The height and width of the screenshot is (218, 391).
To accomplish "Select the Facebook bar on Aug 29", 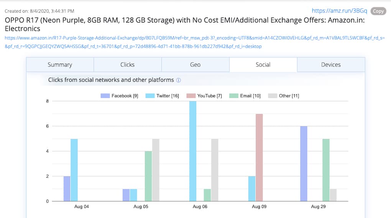I will tap(304, 164).
